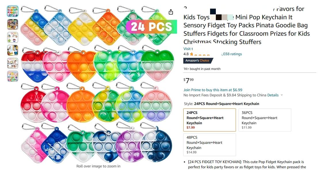
Task: Open the ratings count link
Action: [231, 54]
